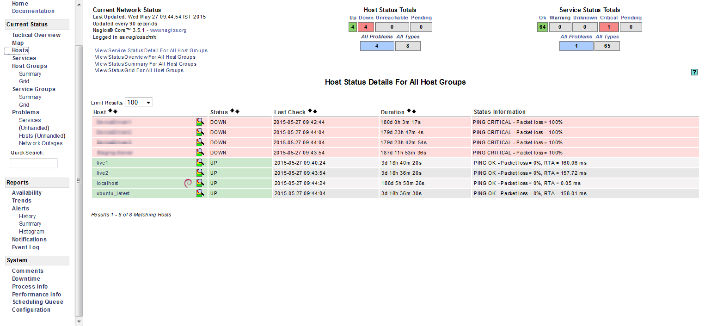
Task: Click the red Down hosts count box
Action: (366, 27)
